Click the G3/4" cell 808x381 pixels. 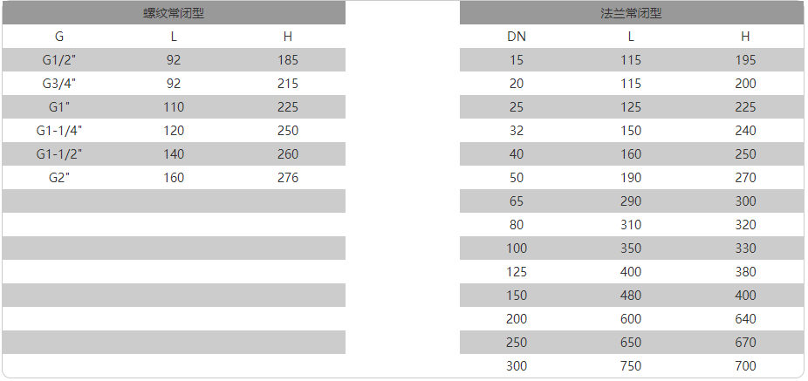click(x=59, y=84)
